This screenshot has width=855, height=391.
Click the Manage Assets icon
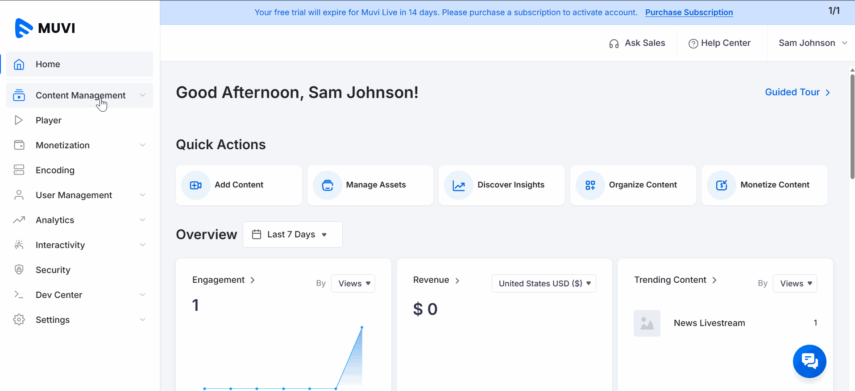click(328, 185)
